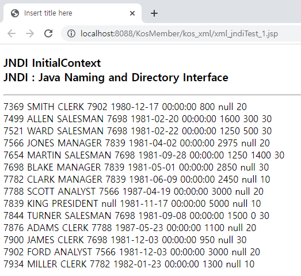Screen dimensions: 301x276
Task: Click the globe favicon on the tab
Action: point(15,13)
